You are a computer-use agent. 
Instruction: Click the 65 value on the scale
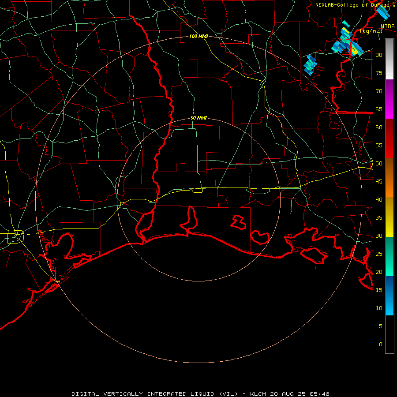pyautogui.click(x=379, y=109)
